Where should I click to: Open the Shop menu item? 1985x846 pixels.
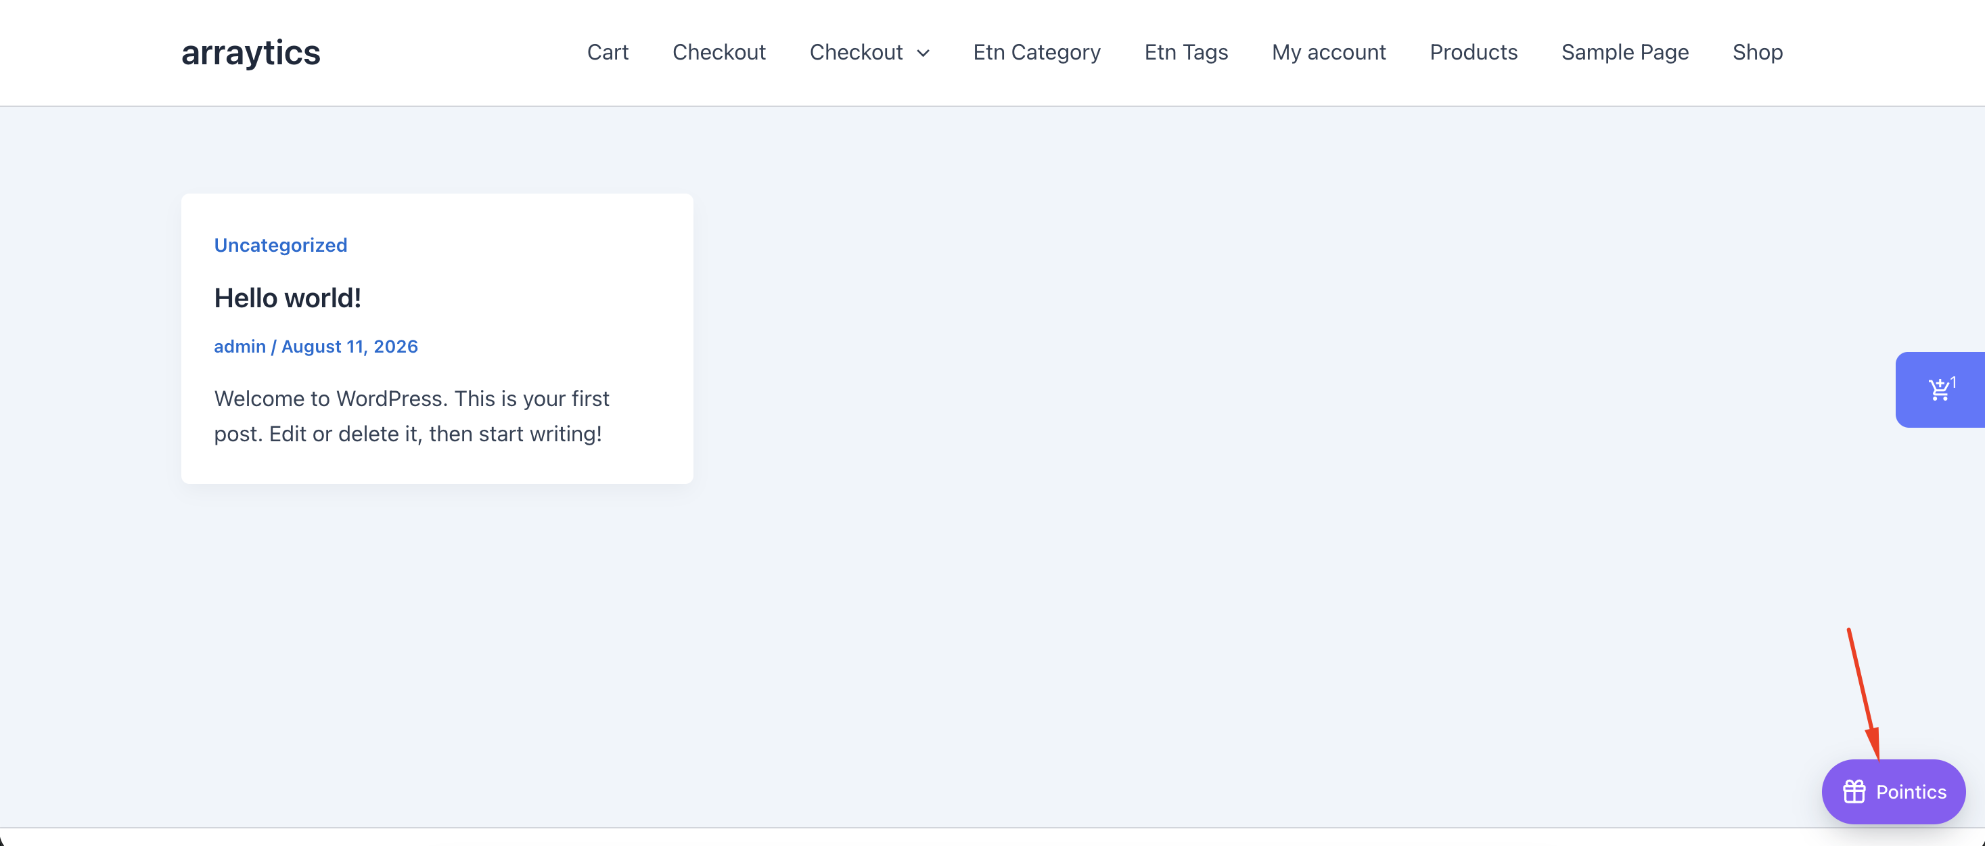point(1757,51)
